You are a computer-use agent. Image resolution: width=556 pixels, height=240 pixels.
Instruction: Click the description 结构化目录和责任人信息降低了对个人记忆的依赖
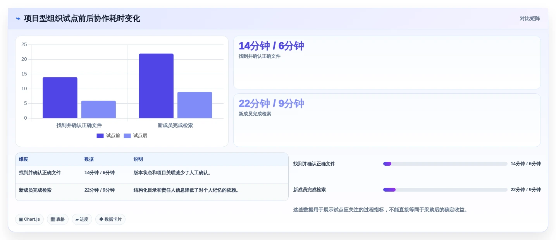coord(187,190)
